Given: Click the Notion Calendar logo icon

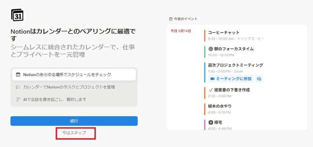Looking at the screenshot, I should [17, 15].
